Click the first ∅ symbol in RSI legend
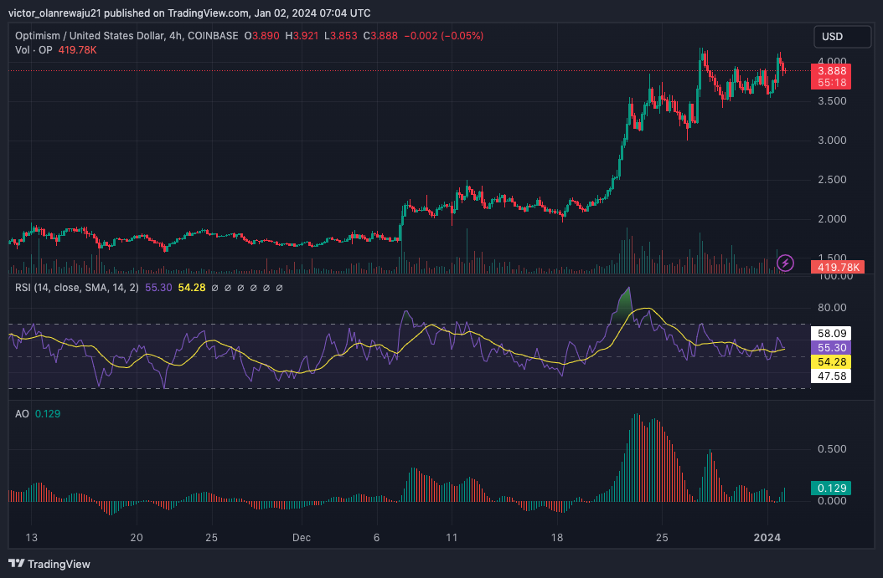Screen dimensions: 883x578 214,288
